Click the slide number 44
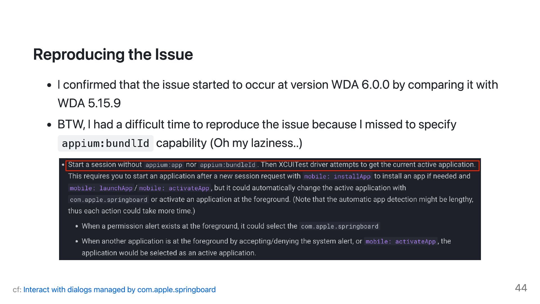540x304 pixels. (521, 288)
